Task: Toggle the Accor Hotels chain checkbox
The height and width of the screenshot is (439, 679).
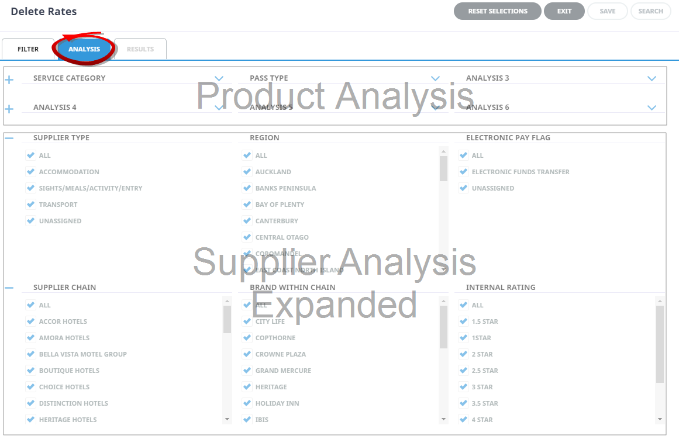Action: 30,322
